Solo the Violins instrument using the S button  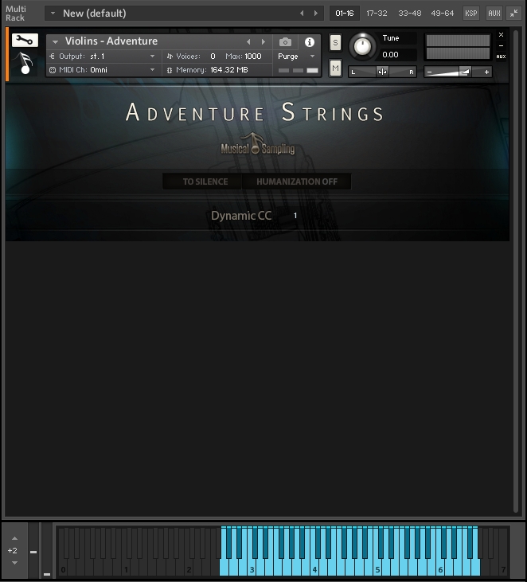click(x=335, y=43)
